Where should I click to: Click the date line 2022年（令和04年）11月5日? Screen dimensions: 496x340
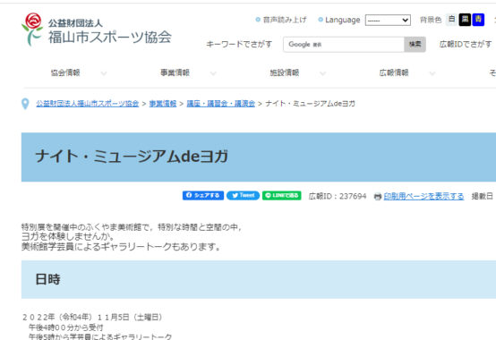[x=92, y=317]
